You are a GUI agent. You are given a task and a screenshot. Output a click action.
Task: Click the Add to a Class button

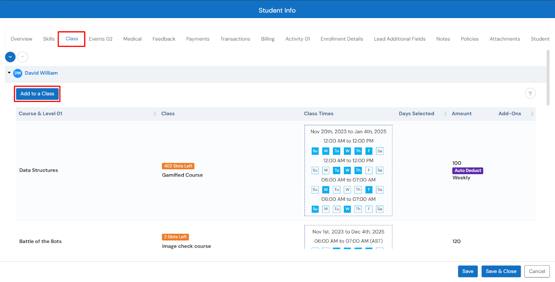pyautogui.click(x=37, y=94)
